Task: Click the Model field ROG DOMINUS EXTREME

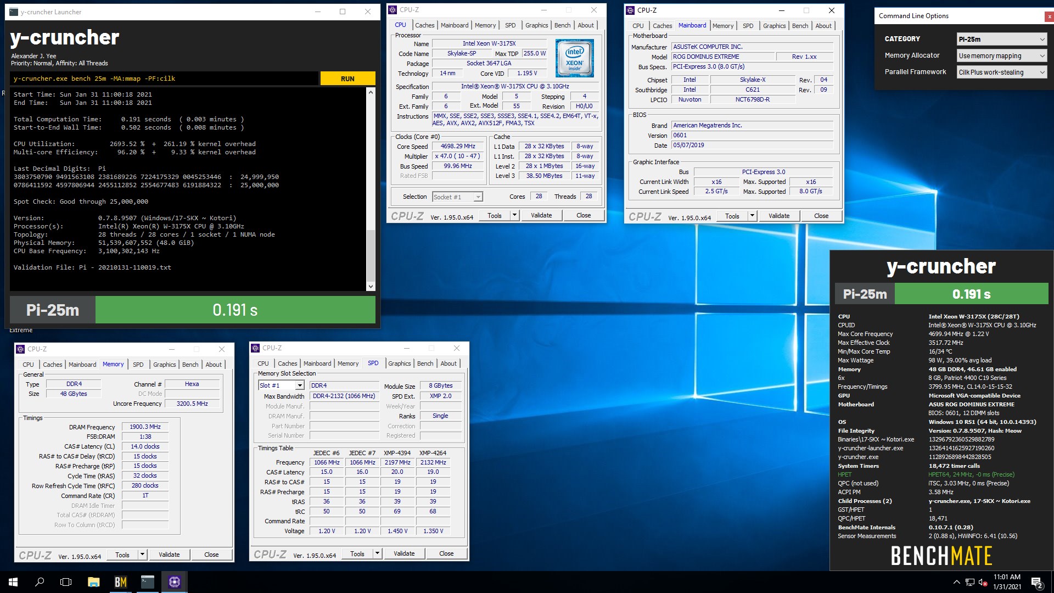Action: (x=723, y=57)
